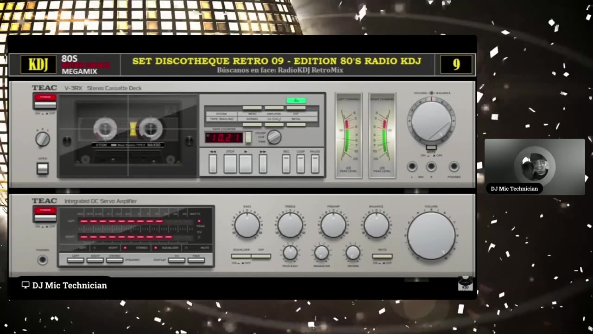This screenshot has width=593, height=334.
Task: Start playback with the play button
Action: (x=246, y=164)
